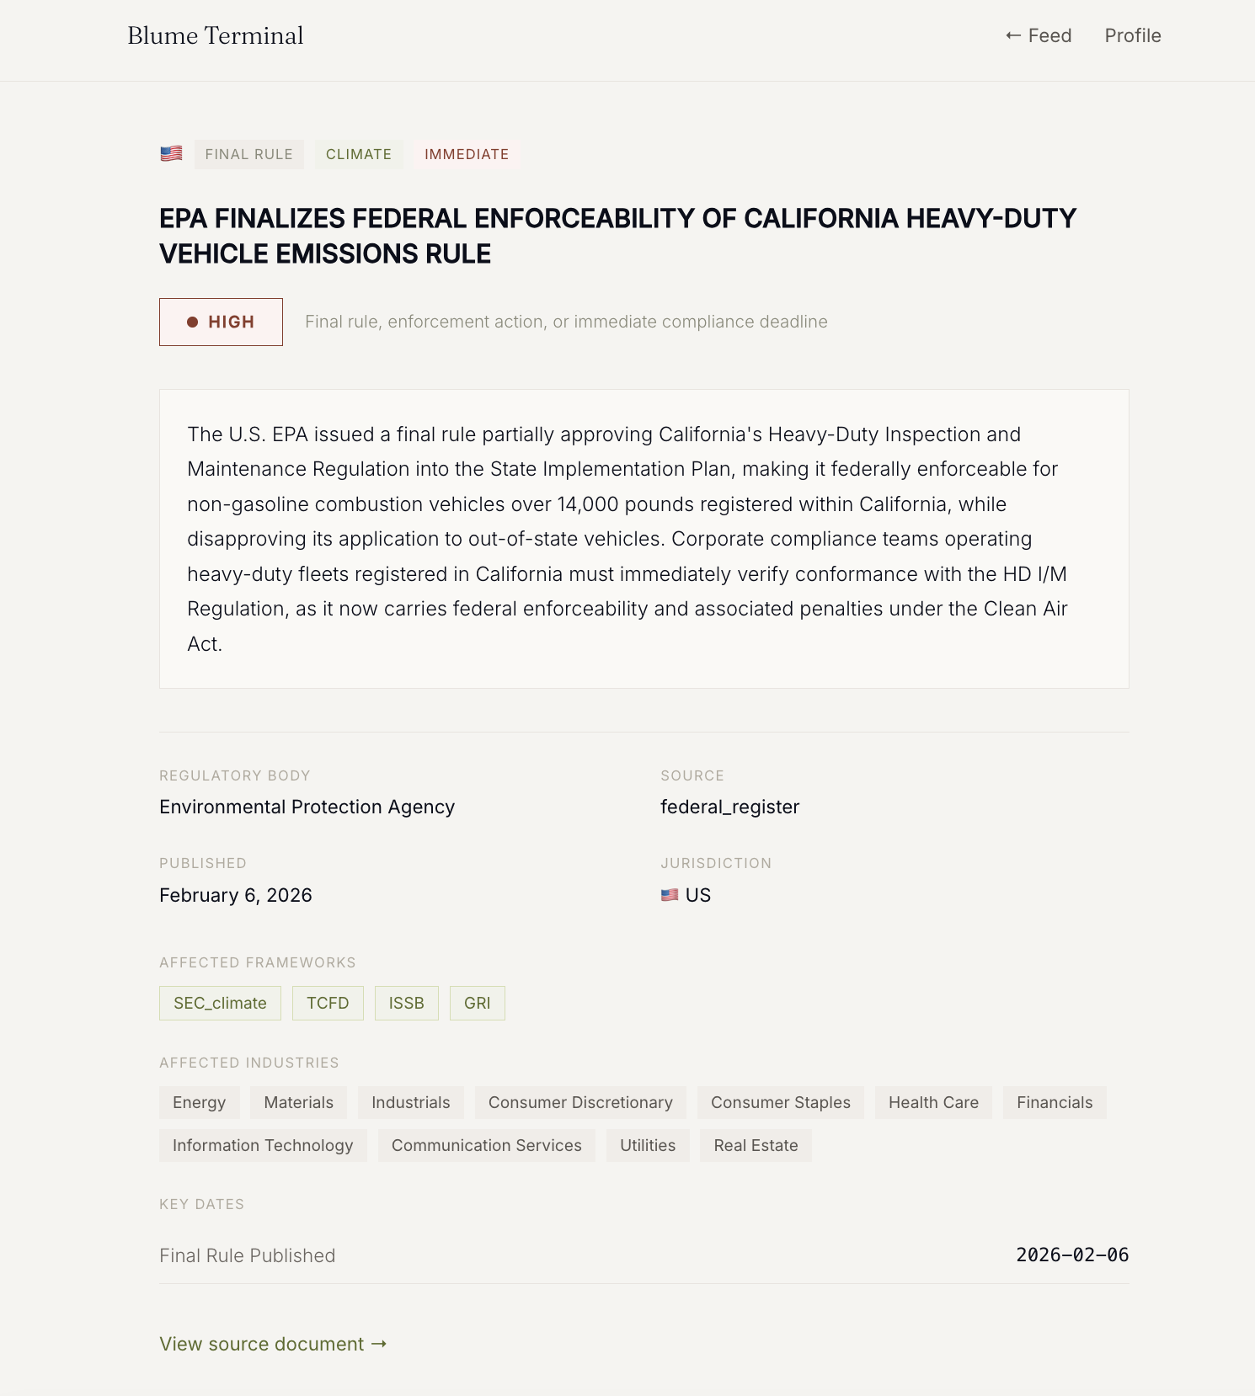
Task: Expand the Affected Frameworks section
Action: 258,962
